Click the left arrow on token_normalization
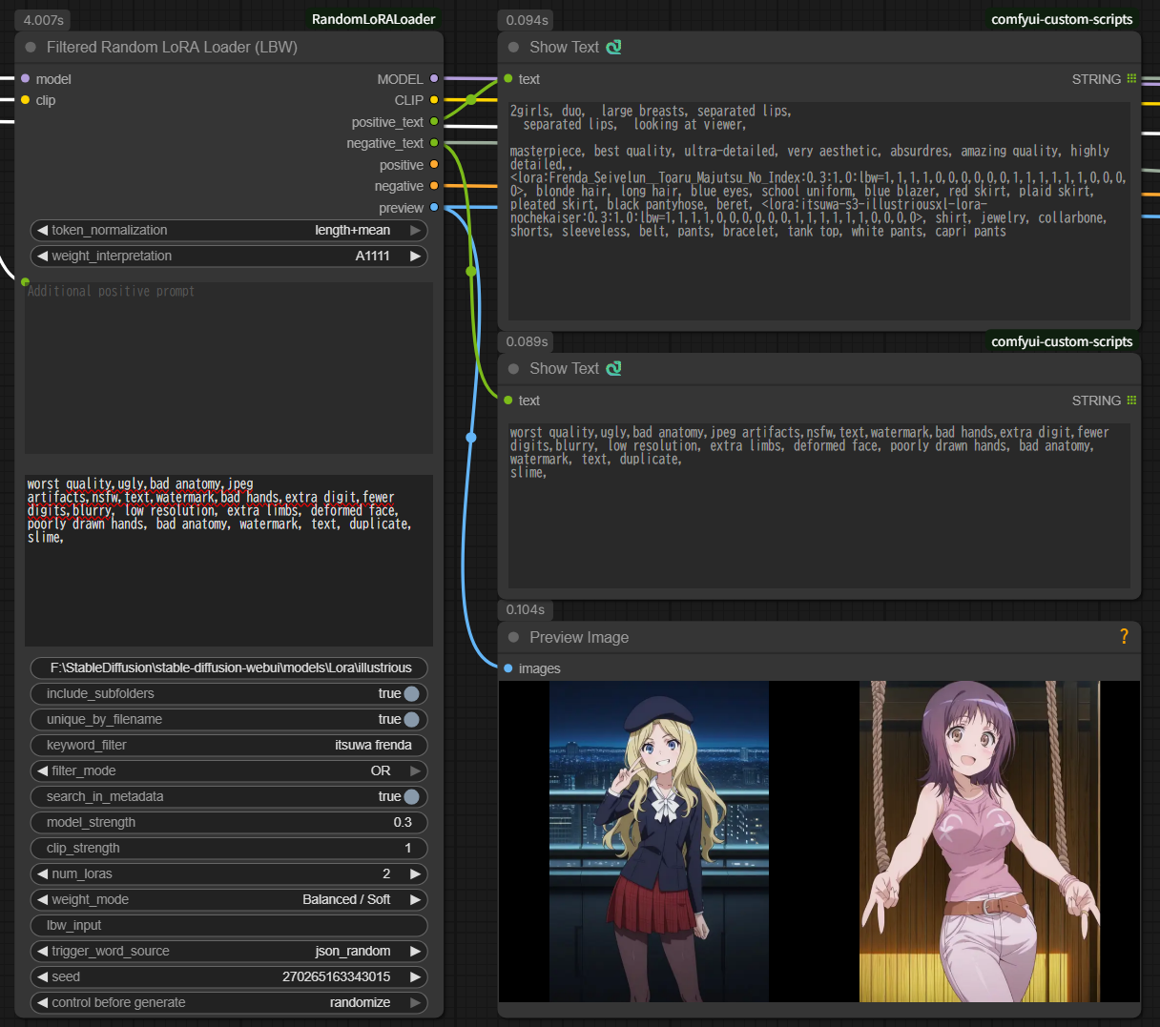Image resolution: width=1160 pixels, height=1027 pixels. coord(42,230)
